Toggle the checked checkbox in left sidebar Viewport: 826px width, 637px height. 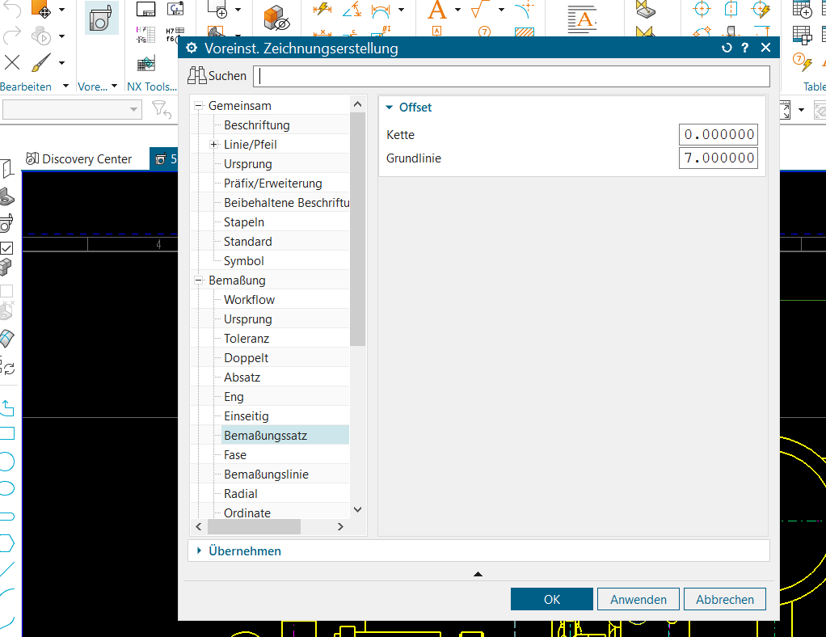6,248
